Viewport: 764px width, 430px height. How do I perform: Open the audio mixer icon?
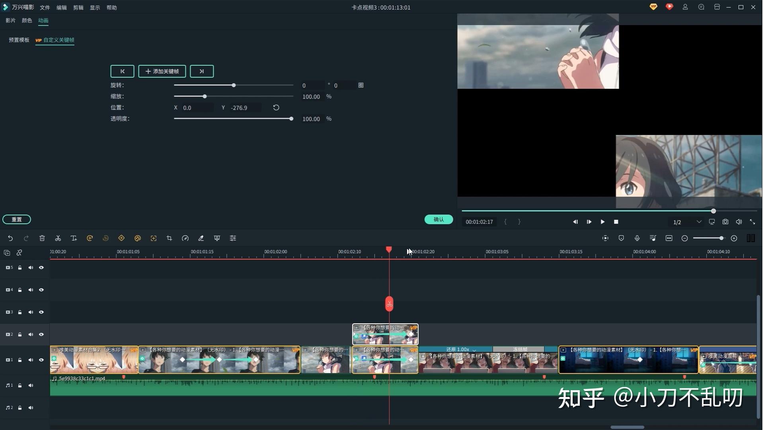(x=653, y=238)
